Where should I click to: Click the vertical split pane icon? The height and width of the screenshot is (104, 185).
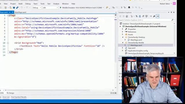(x=111, y=93)
